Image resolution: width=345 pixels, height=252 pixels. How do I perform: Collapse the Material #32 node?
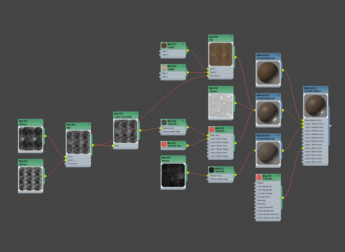coord(326,87)
